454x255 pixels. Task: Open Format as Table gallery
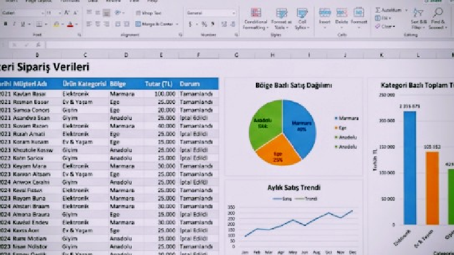[x=281, y=19]
